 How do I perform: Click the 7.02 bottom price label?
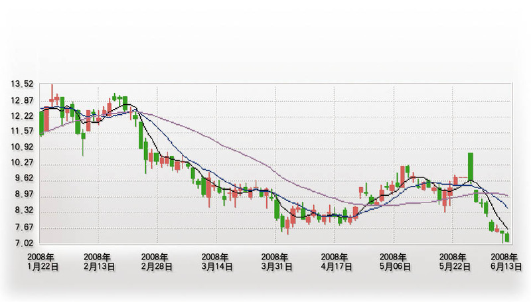pyautogui.click(x=23, y=243)
